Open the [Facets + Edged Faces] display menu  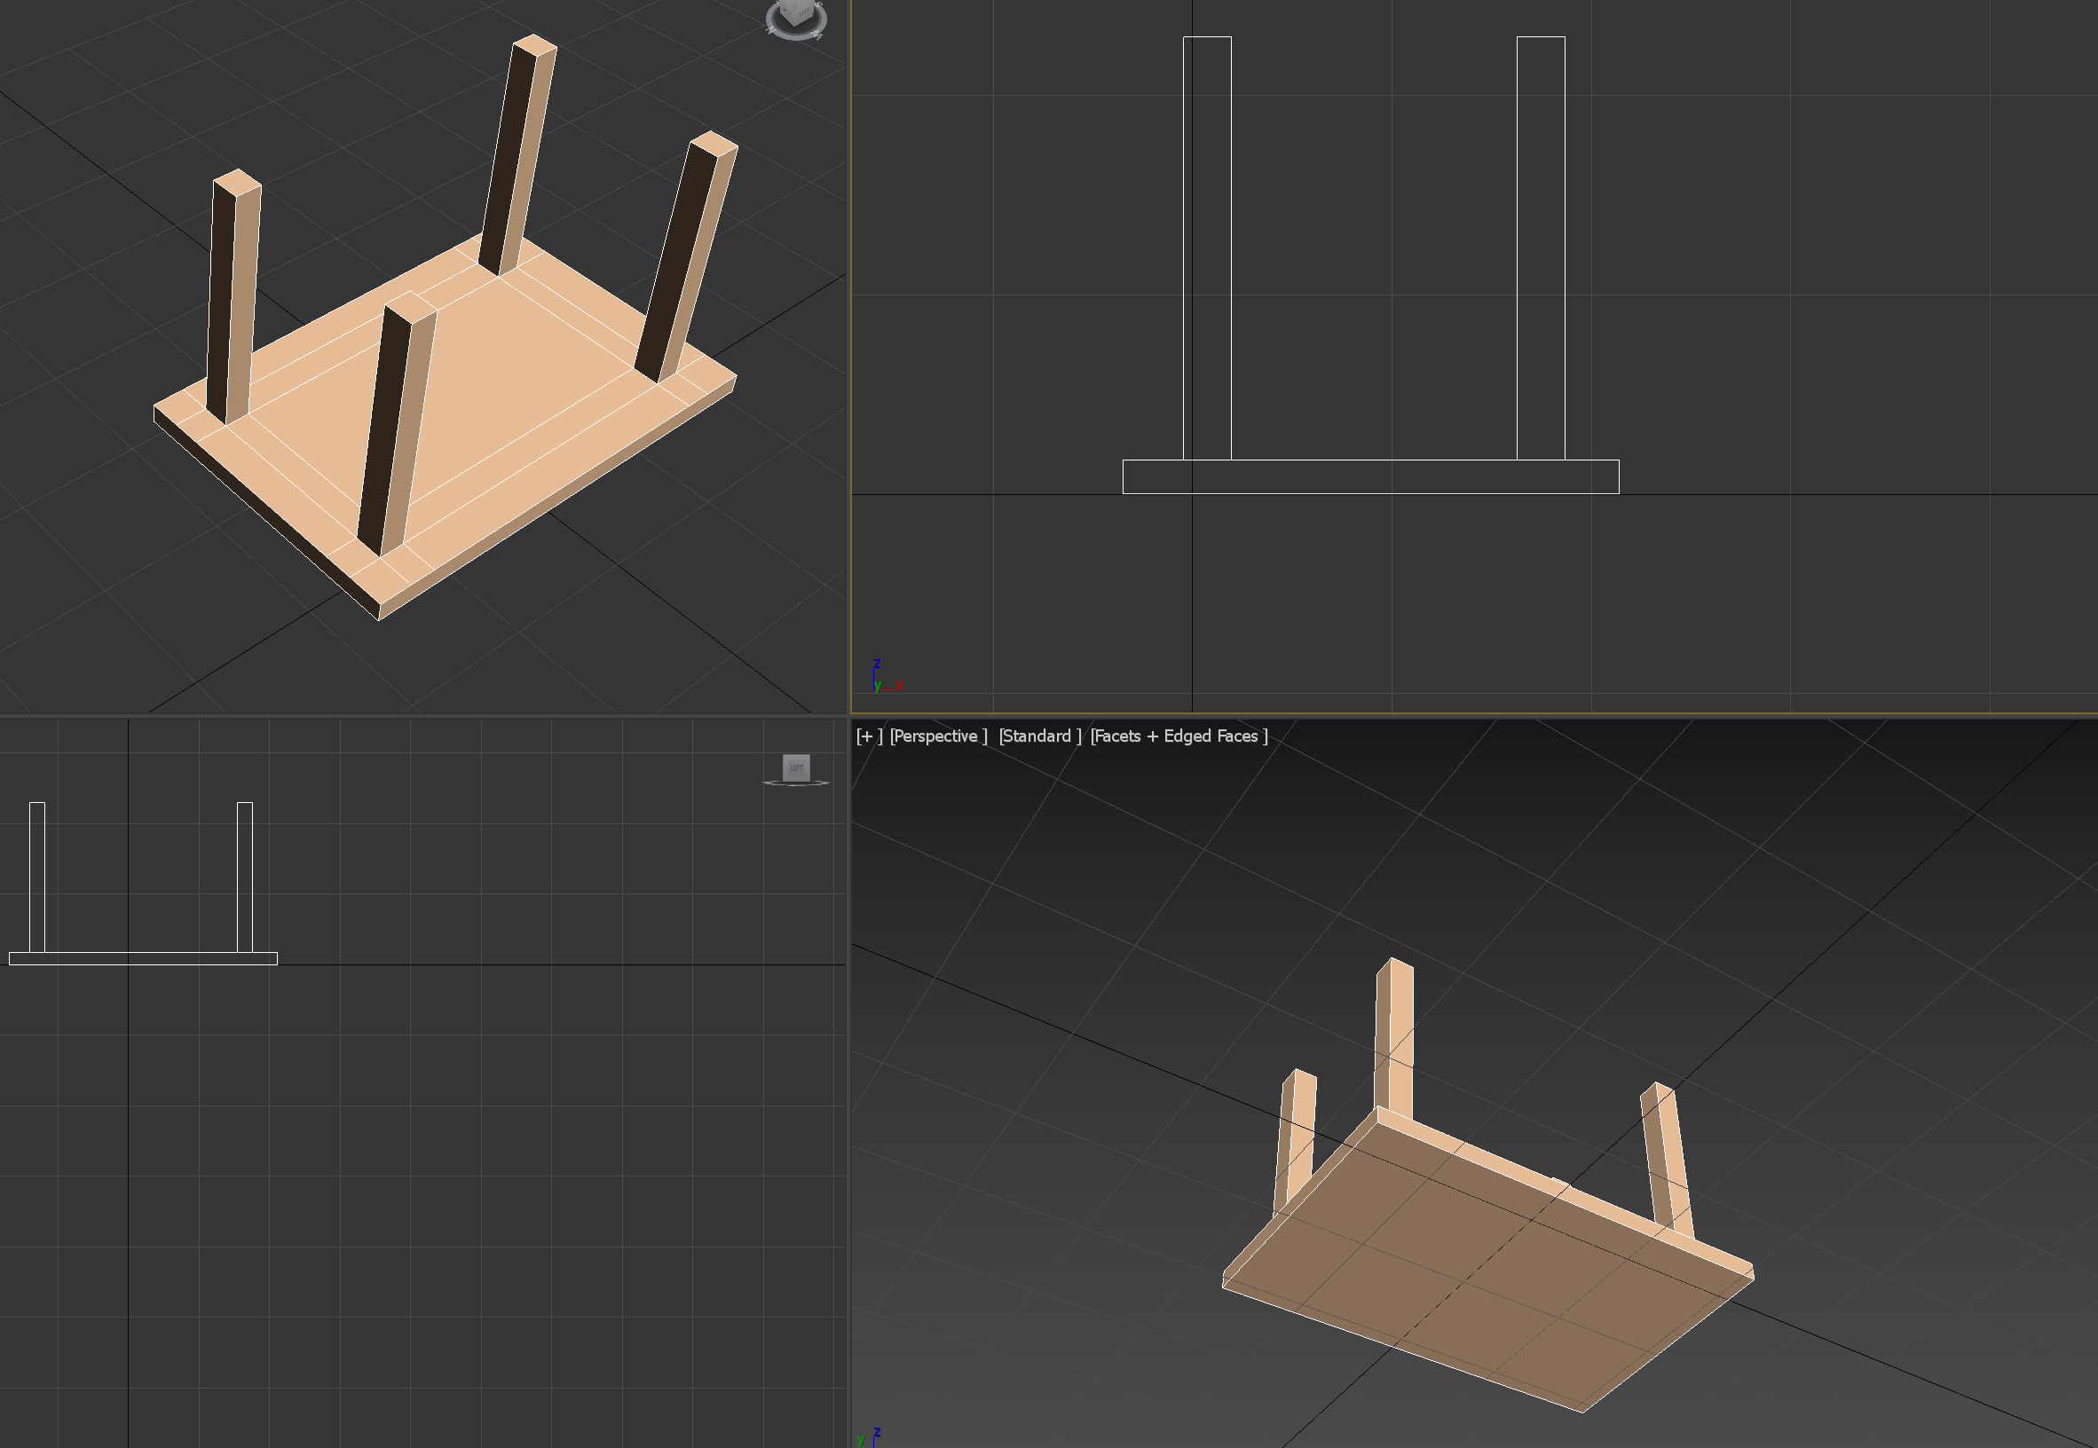coord(1179,736)
